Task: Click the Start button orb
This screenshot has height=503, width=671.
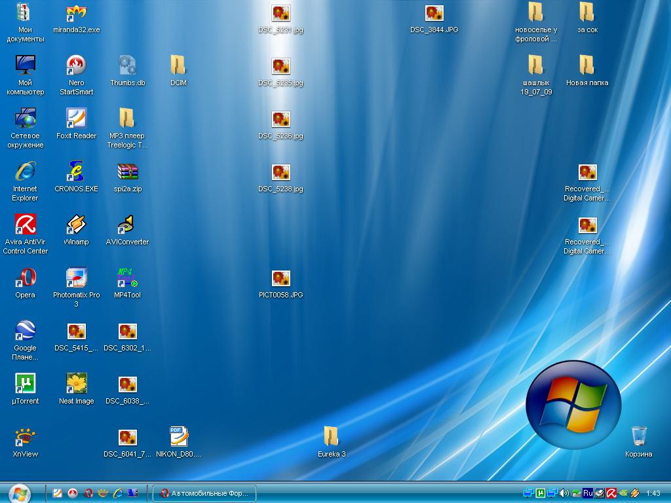Action: [19, 493]
